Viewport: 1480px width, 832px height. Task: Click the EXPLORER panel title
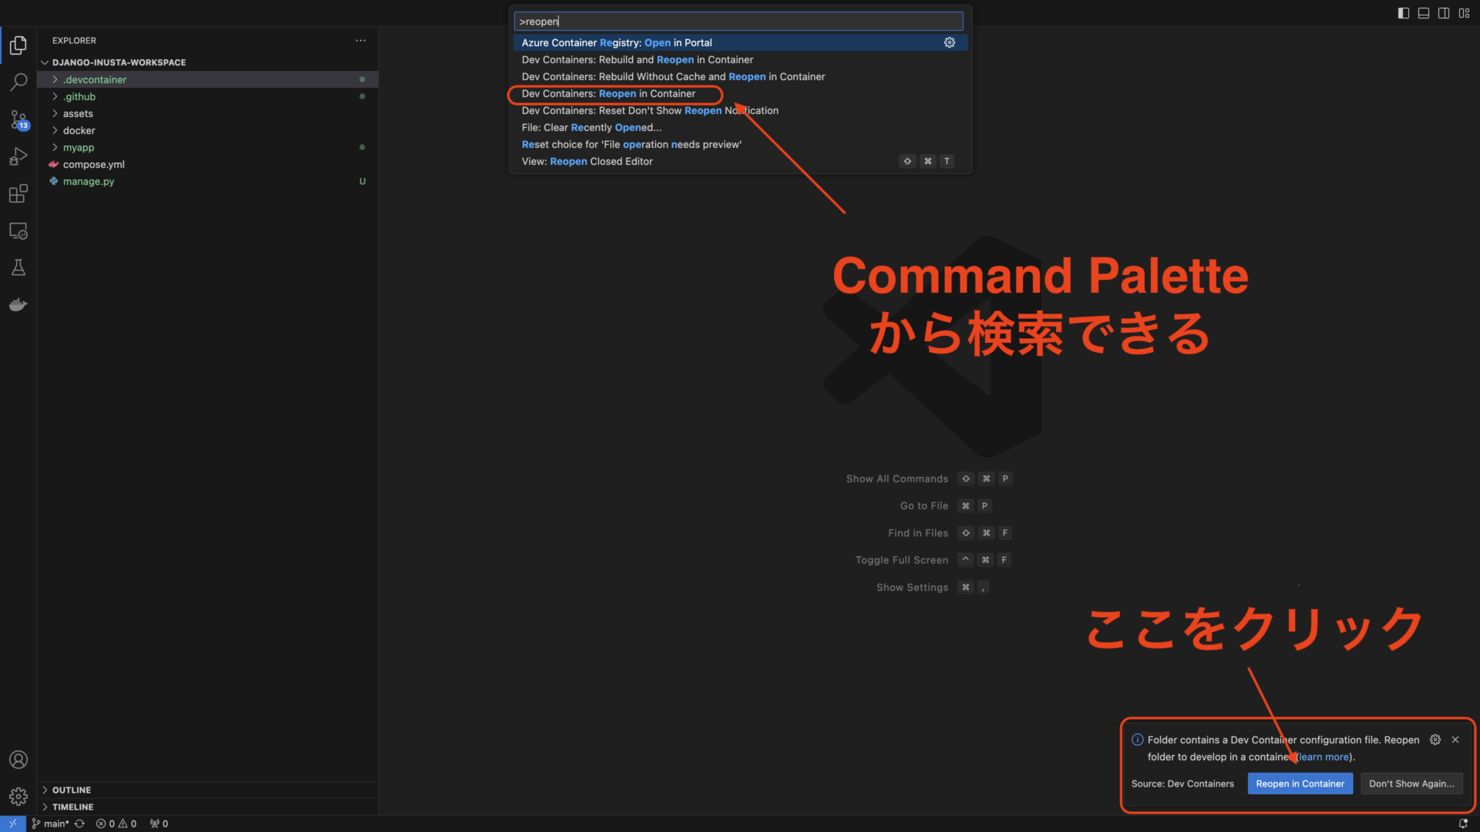tap(74, 40)
